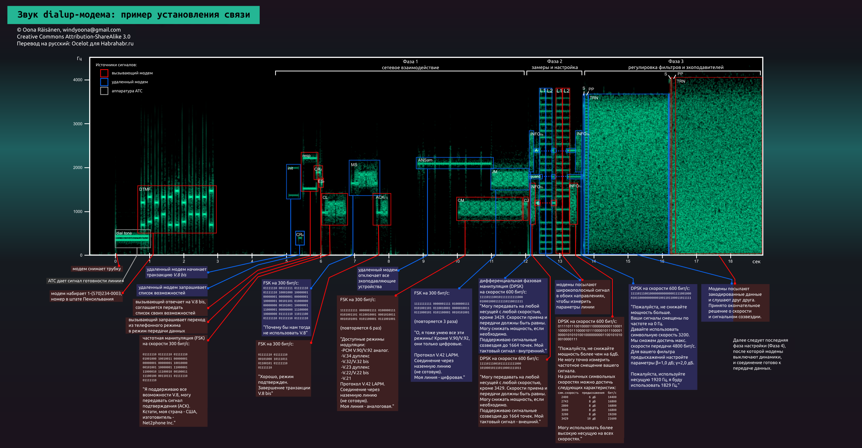
Task: Click the 'resp' signal label
Action: click(307, 156)
